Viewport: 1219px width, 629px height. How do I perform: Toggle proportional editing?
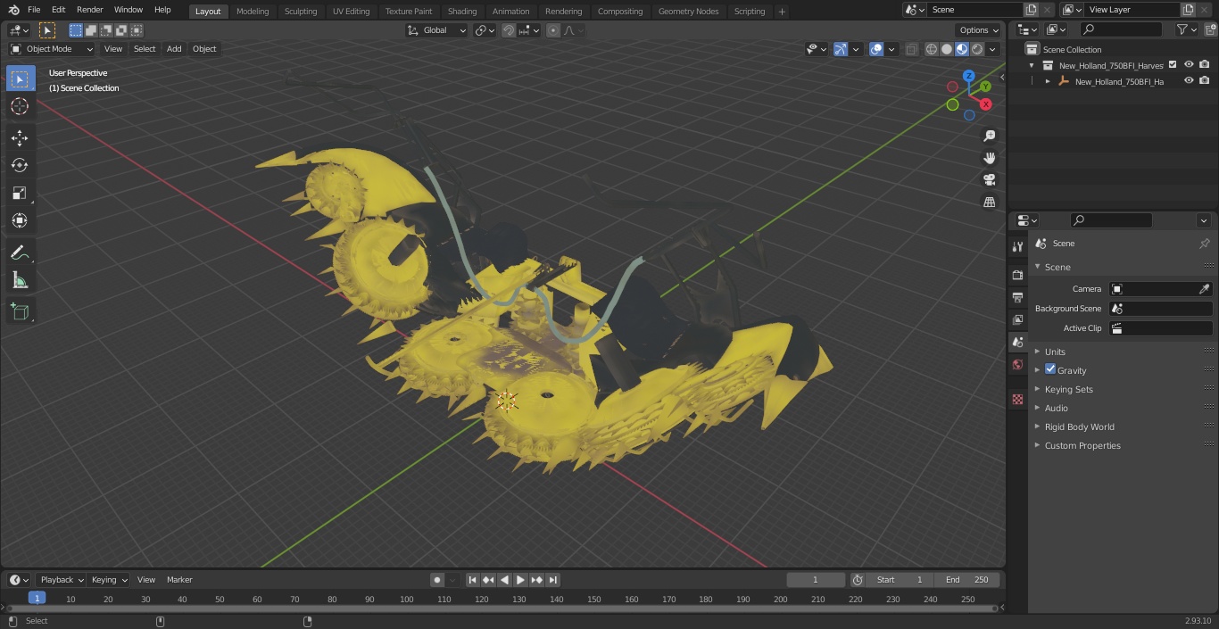pos(553,30)
